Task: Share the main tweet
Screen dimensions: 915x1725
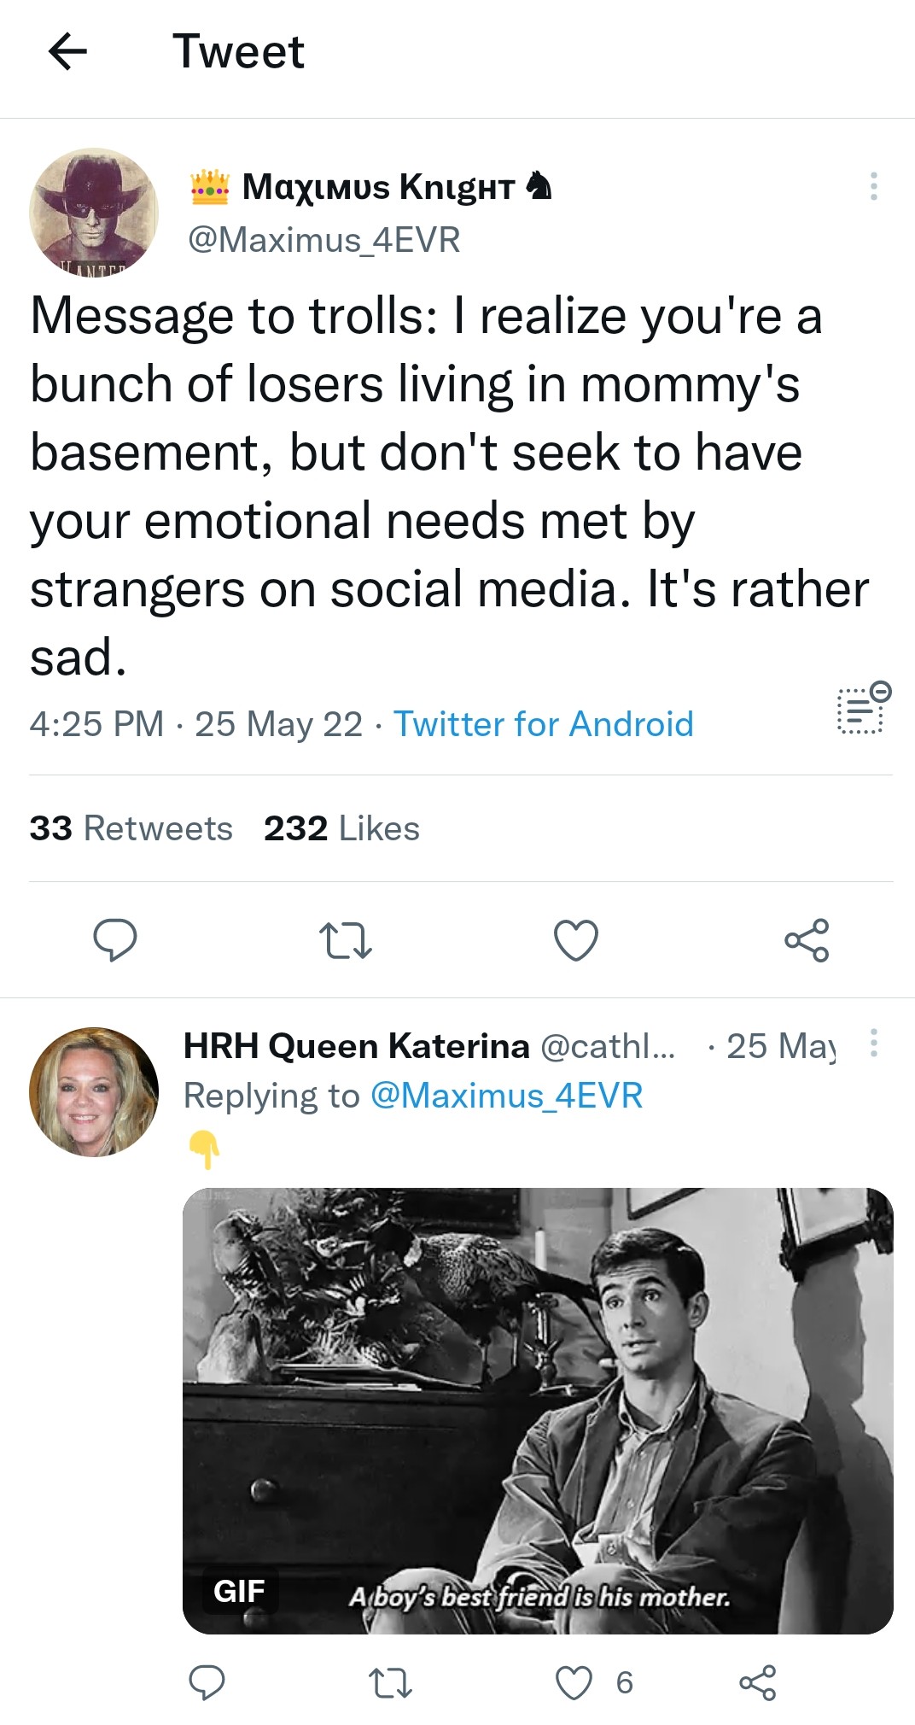Action: click(x=807, y=940)
